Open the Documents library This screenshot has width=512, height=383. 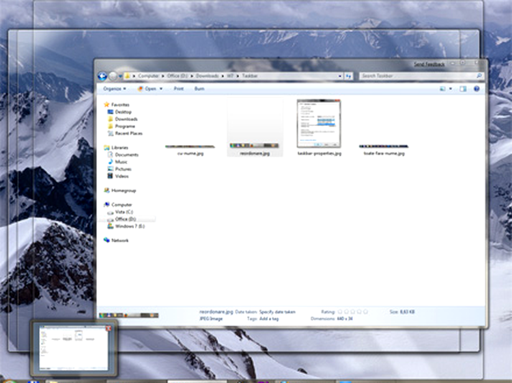(127, 155)
